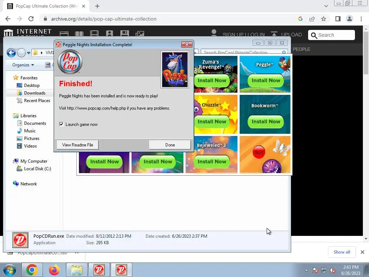The image size is (369, 277).
Task: Open Internet Archive texts book icon
Action: coord(79,34)
